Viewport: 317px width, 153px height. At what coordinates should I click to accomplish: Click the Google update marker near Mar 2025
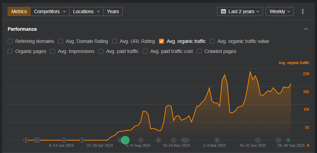coord(217,140)
